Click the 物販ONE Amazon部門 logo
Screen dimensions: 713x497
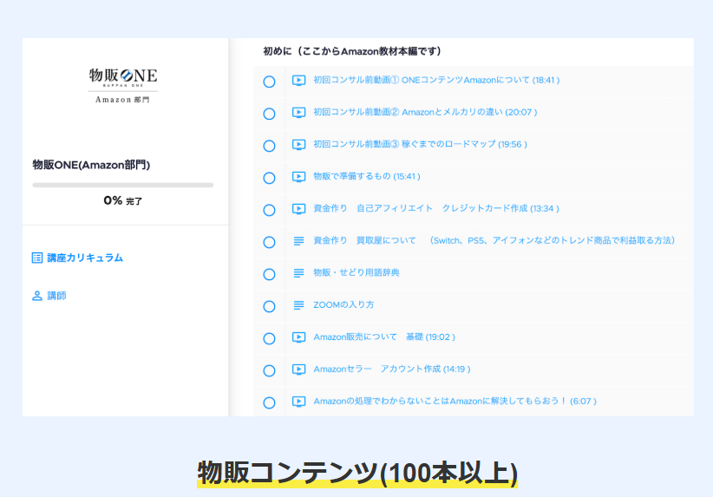(123, 83)
